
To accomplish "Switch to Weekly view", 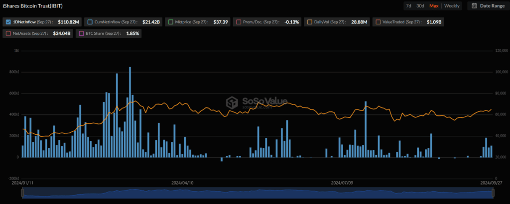I will 452,6.
